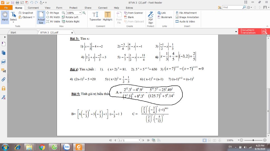Take a SnapShot of the page
Image resolution: width=270 pixels, height=151 pixels.
coord(26,13)
